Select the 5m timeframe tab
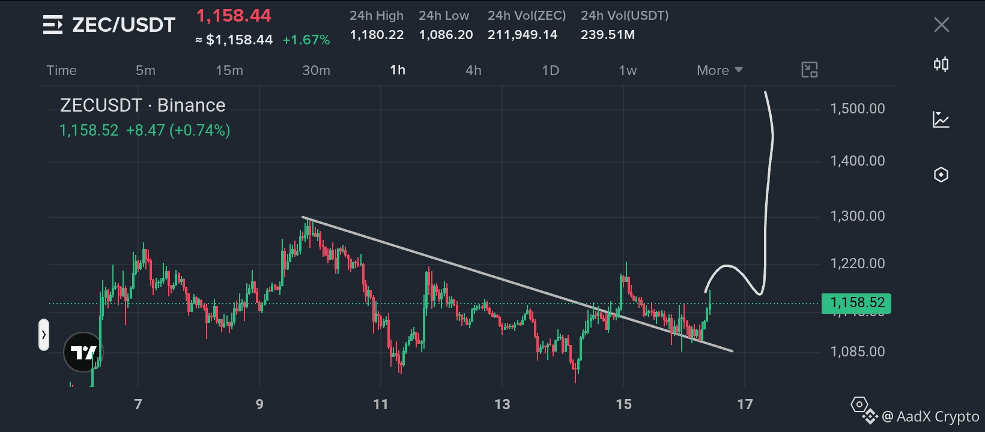The width and height of the screenshot is (985, 432). click(145, 70)
